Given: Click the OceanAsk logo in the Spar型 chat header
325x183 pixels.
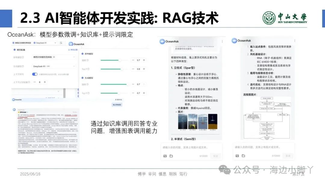Looking at the screenshot, I should tap(162, 42).
